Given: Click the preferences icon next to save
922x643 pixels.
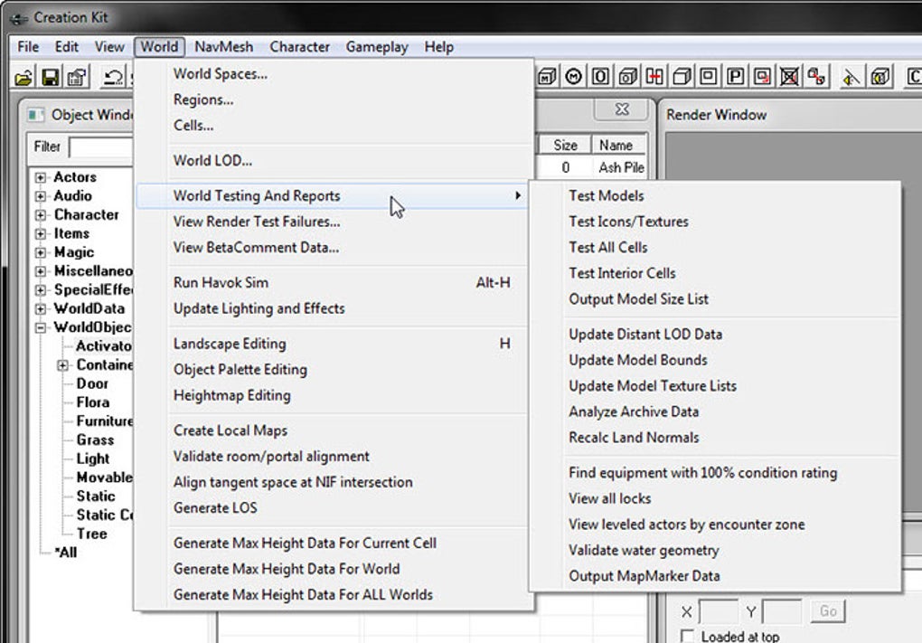Looking at the screenshot, I should coord(77,78).
